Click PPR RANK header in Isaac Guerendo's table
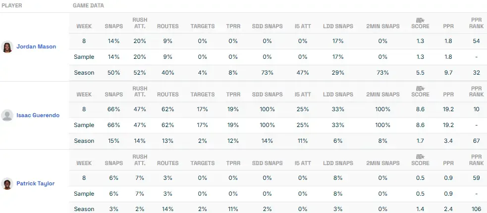This screenshot has height=213, width=487. click(x=476, y=91)
